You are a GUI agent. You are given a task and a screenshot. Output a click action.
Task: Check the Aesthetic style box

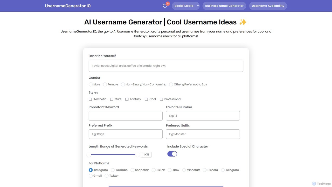point(90,99)
